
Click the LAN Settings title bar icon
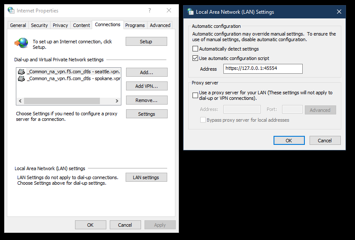coord(190,12)
